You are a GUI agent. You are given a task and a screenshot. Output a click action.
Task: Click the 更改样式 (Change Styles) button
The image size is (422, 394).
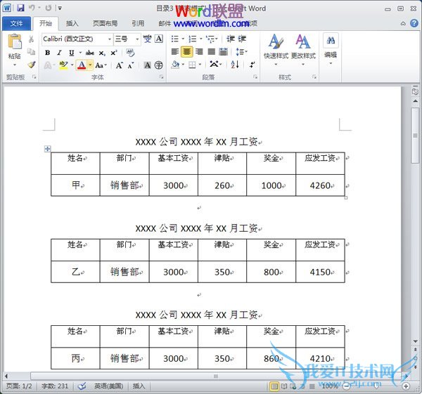(x=303, y=50)
